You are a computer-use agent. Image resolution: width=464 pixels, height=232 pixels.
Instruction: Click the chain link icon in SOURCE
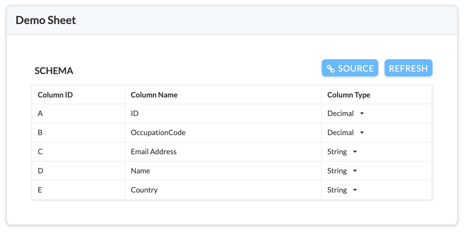point(331,69)
